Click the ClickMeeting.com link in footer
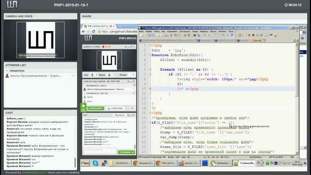The image size is (311, 175). click(33, 172)
